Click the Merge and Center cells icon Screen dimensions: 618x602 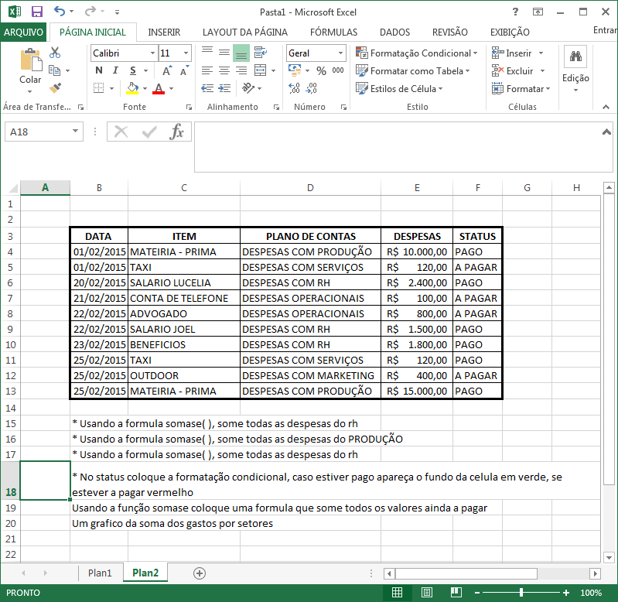[x=260, y=70]
